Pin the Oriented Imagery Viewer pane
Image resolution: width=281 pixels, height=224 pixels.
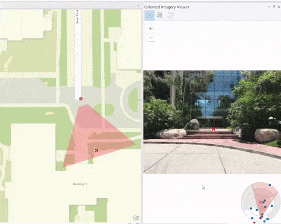click(x=274, y=6)
